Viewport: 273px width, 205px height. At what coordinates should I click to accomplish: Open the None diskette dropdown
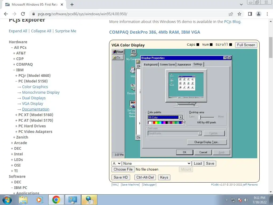pos(156,164)
